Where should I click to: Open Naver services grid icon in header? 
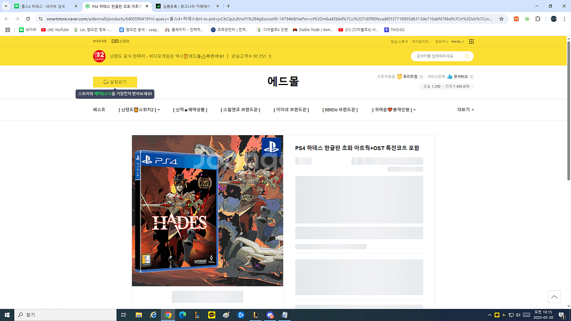point(471,41)
